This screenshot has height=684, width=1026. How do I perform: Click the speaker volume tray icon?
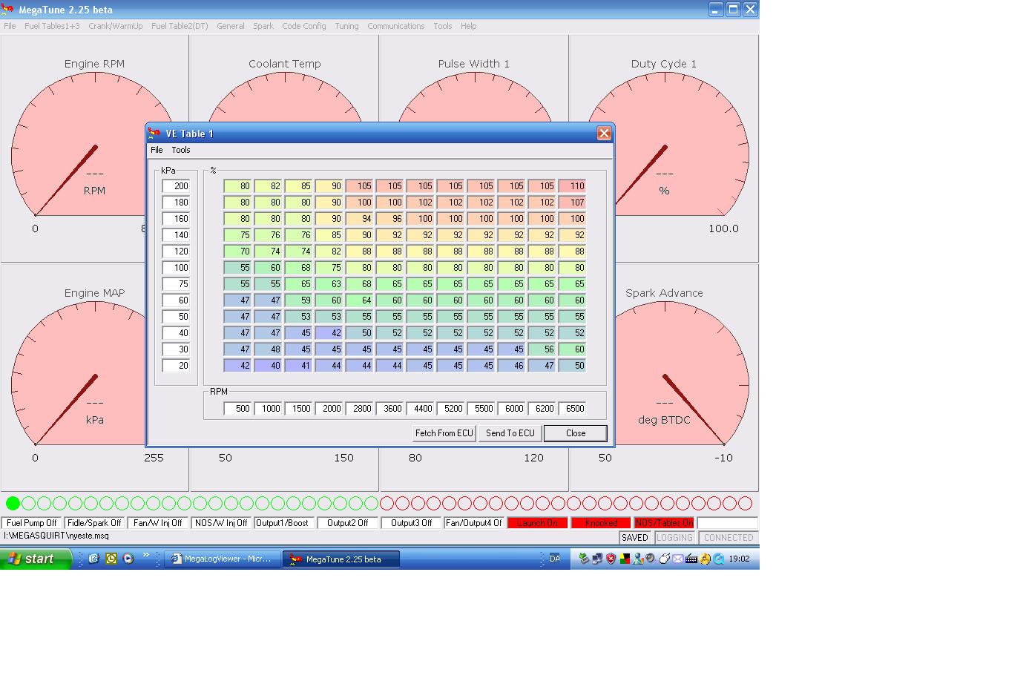click(x=650, y=558)
